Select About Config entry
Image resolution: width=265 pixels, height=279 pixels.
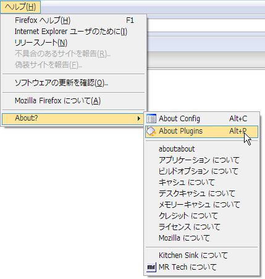pos(201,119)
